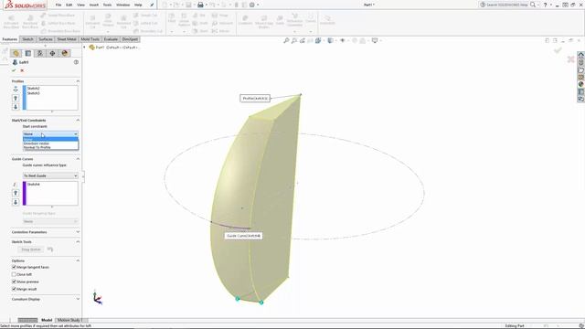The height and width of the screenshot is (329, 585).
Task: Click the Drag Sketch button
Action: click(31, 249)
